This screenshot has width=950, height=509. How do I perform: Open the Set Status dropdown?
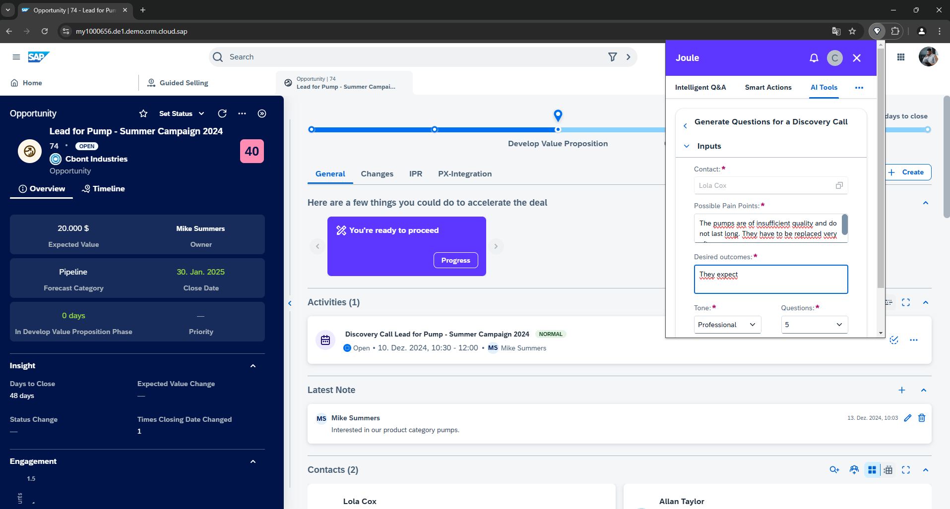[182, 113]
